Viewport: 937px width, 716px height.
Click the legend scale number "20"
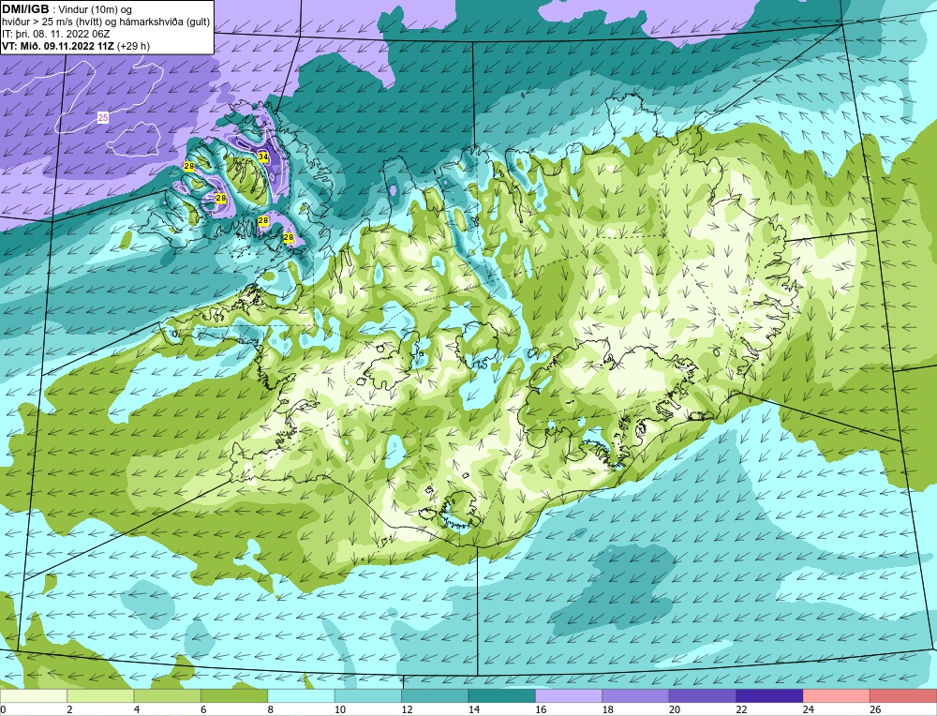pos(675,709)
